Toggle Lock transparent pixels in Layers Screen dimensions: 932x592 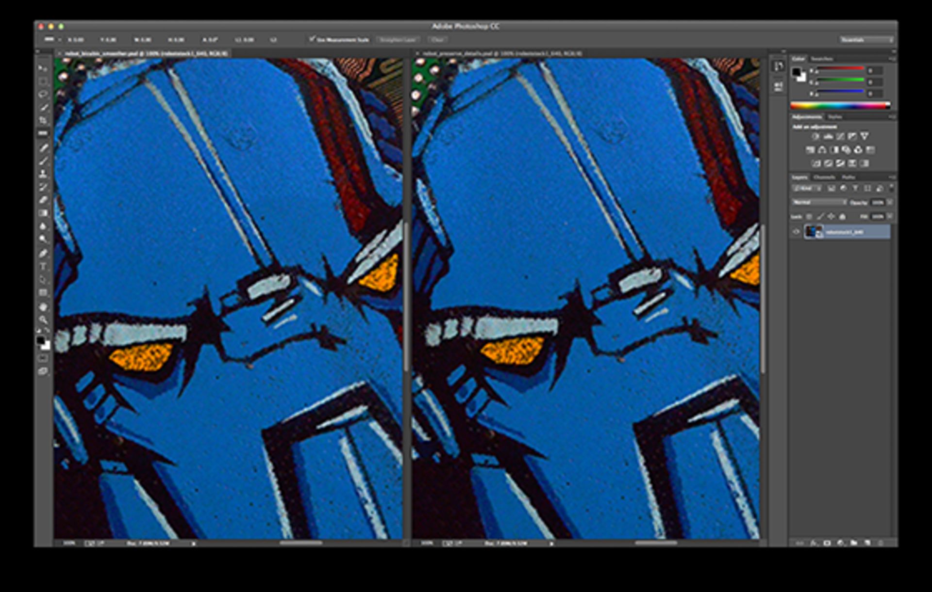pos(809,217)
